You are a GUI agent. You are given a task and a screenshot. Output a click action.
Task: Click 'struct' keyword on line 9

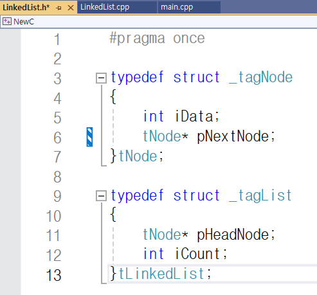[x=197, y=195]
